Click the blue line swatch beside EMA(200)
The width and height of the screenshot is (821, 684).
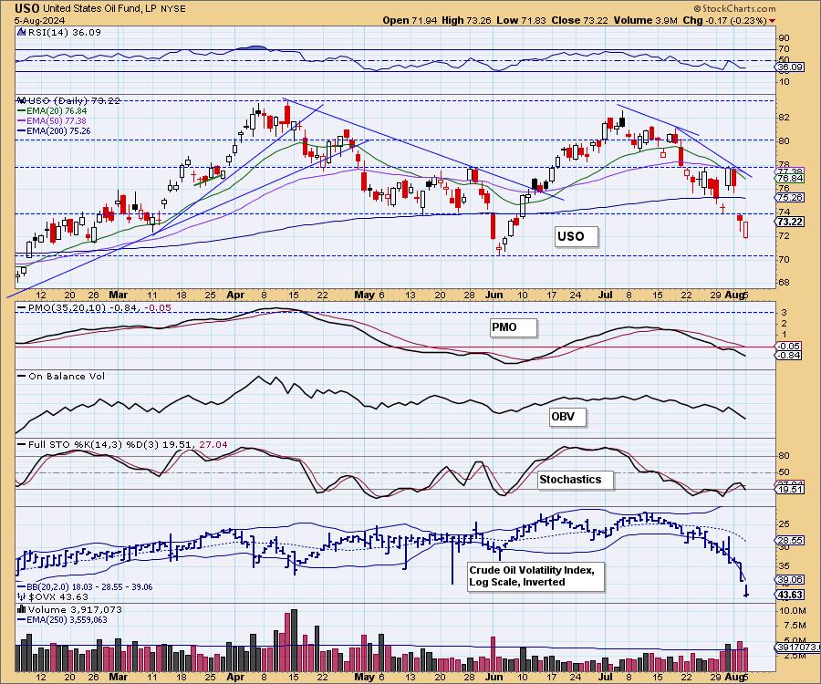pos(22,130)
